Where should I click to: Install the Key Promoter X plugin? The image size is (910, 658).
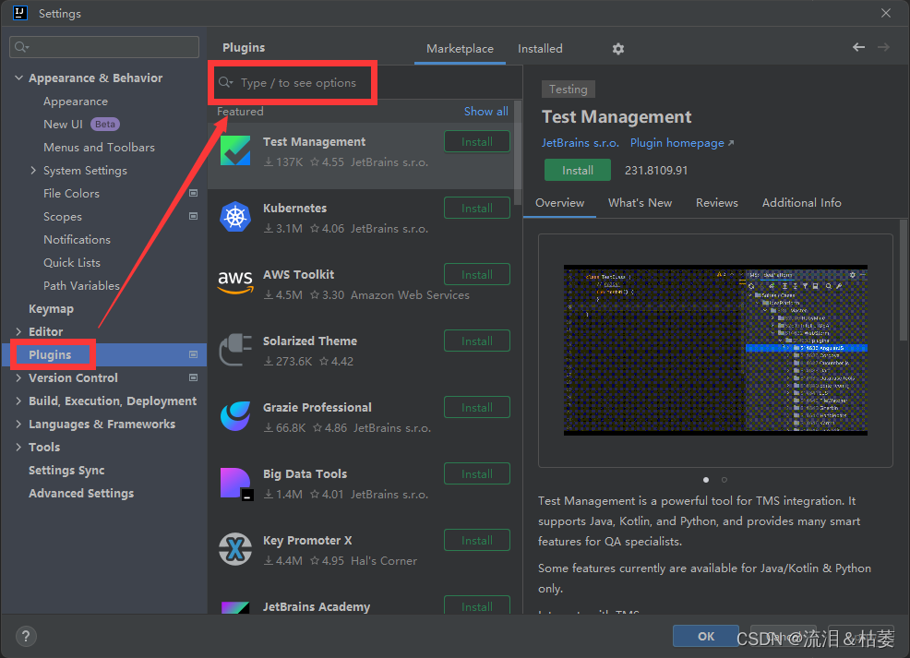[477, 540]
